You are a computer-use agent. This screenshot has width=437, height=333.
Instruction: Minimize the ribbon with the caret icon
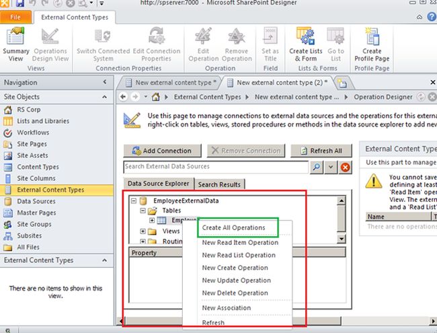(420, 17)
